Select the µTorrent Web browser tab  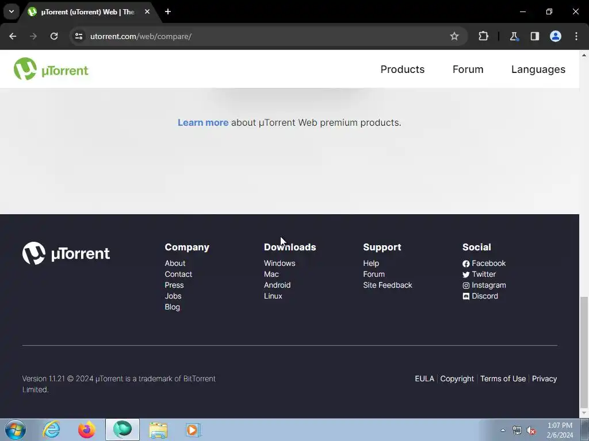[x=87, y=11]
